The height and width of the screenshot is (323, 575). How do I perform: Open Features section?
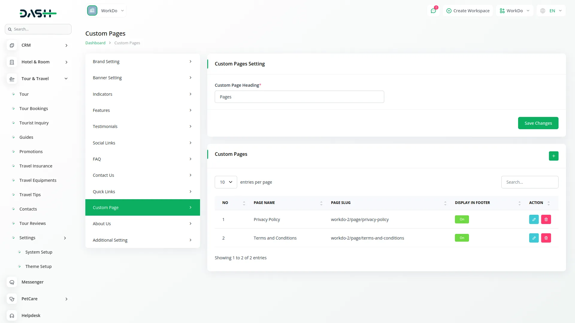143,110
